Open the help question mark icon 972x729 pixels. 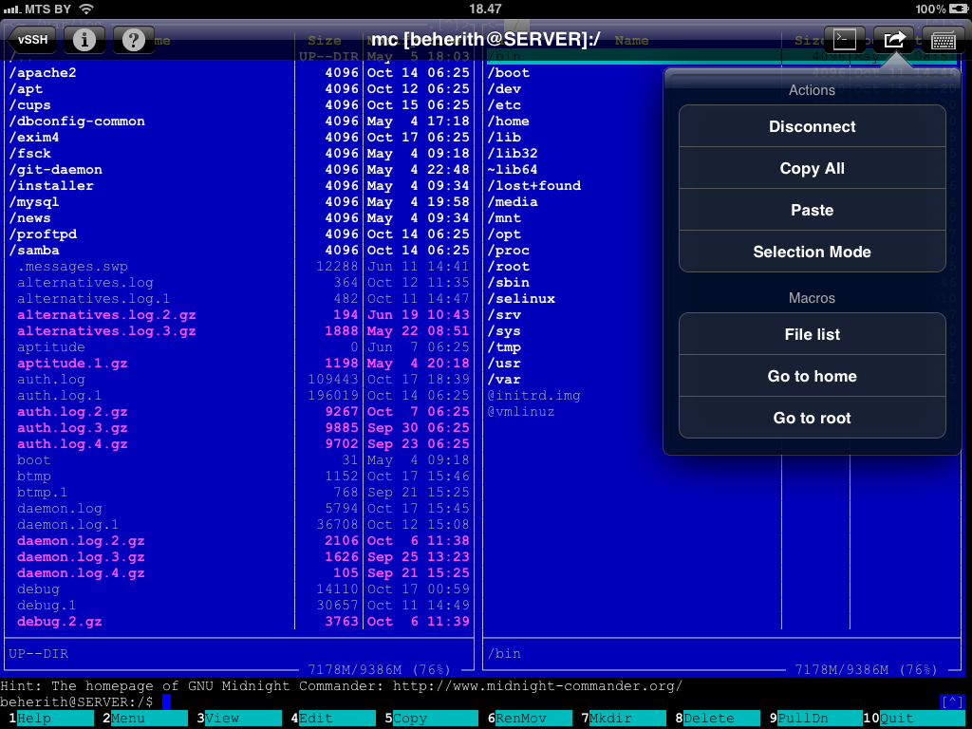(x=133, y=40)
